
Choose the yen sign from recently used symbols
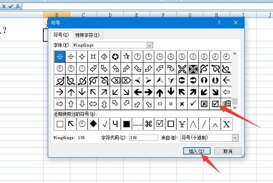(182, 124)
